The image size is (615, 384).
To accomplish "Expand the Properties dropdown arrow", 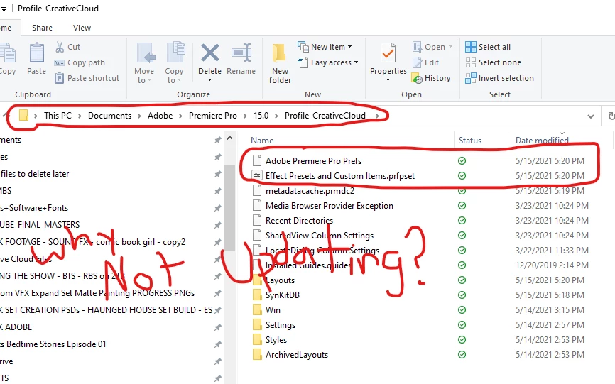I will (388, 80).
